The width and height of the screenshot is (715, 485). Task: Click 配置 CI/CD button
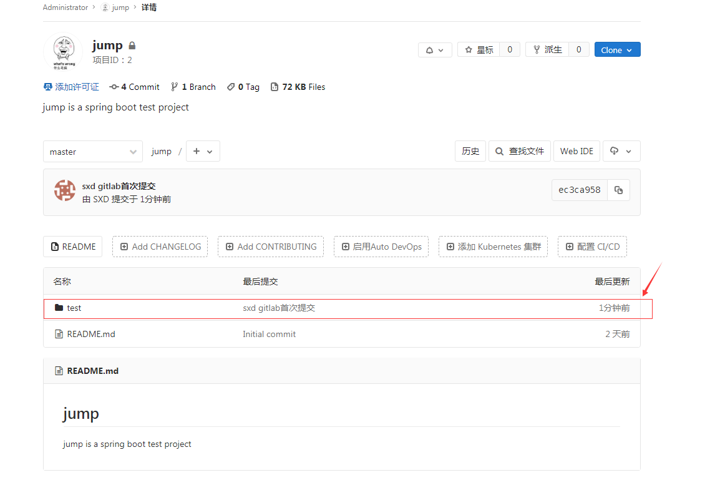pyautogui.click(x=592, y=247)
